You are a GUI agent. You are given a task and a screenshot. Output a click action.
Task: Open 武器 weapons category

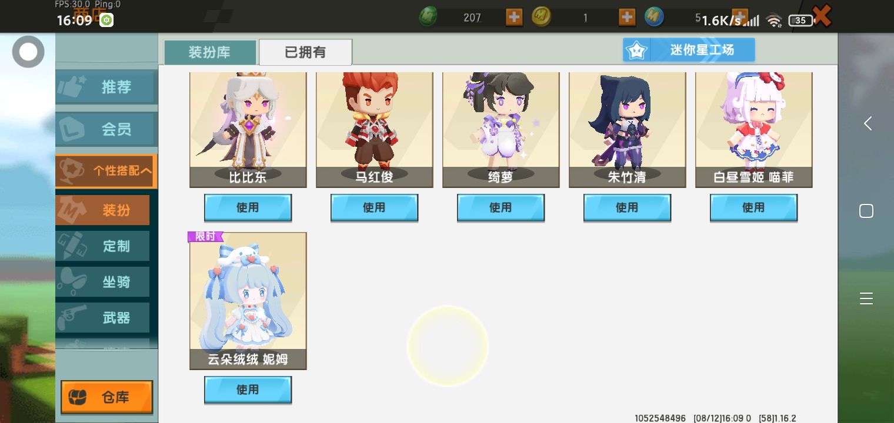pyautogui.click(x=103, y=318)
